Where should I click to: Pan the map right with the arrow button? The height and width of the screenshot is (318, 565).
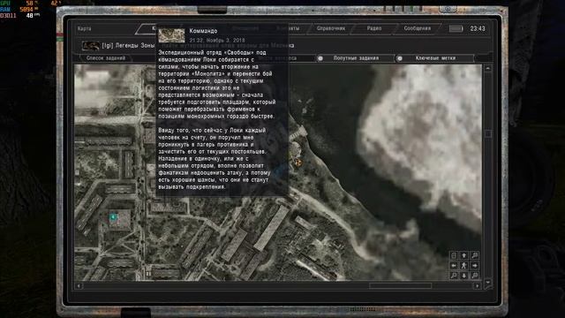475,265
